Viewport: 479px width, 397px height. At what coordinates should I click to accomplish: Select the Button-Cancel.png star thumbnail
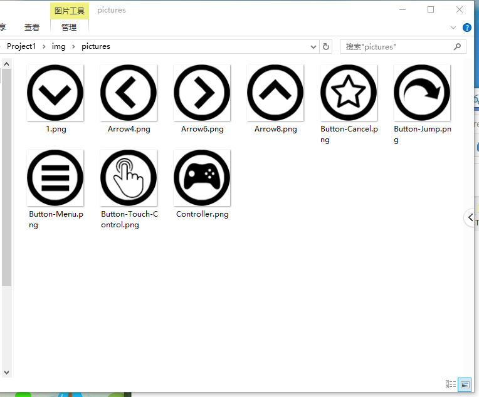349,93
